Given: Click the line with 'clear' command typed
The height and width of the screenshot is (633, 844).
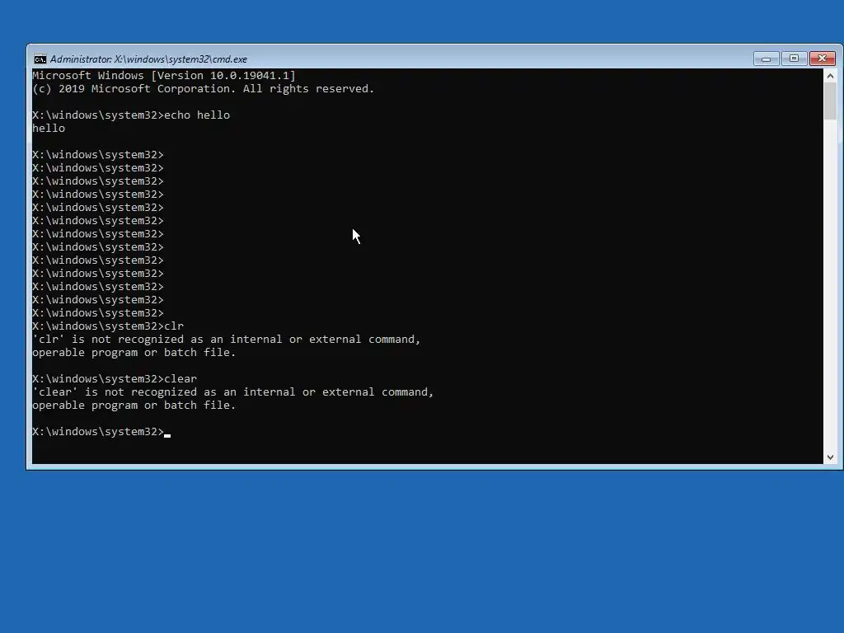Looking at the screenshot, I should [x=115, y=379].
